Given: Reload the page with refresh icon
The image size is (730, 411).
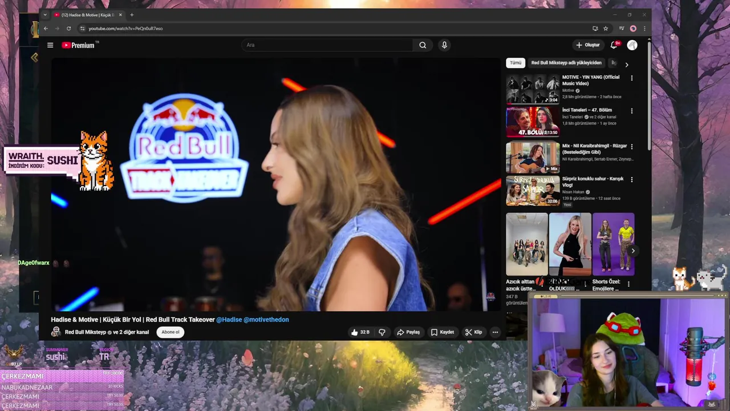Looking at the screenshot, I should [68, 29].
